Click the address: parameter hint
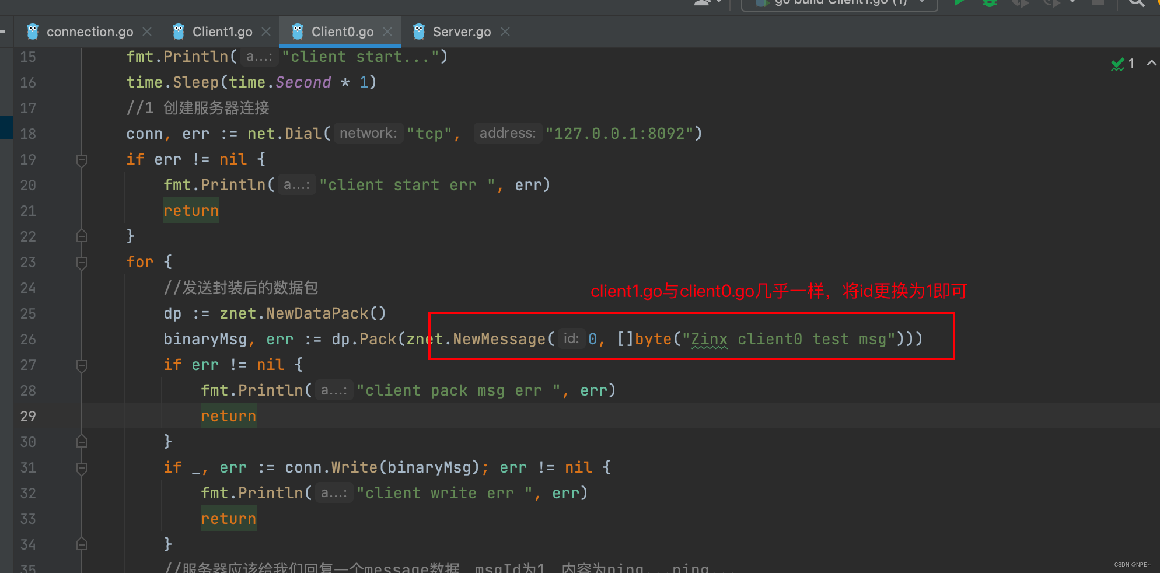The width and height of the screenshot is (1160, 573). coord(508,134)
